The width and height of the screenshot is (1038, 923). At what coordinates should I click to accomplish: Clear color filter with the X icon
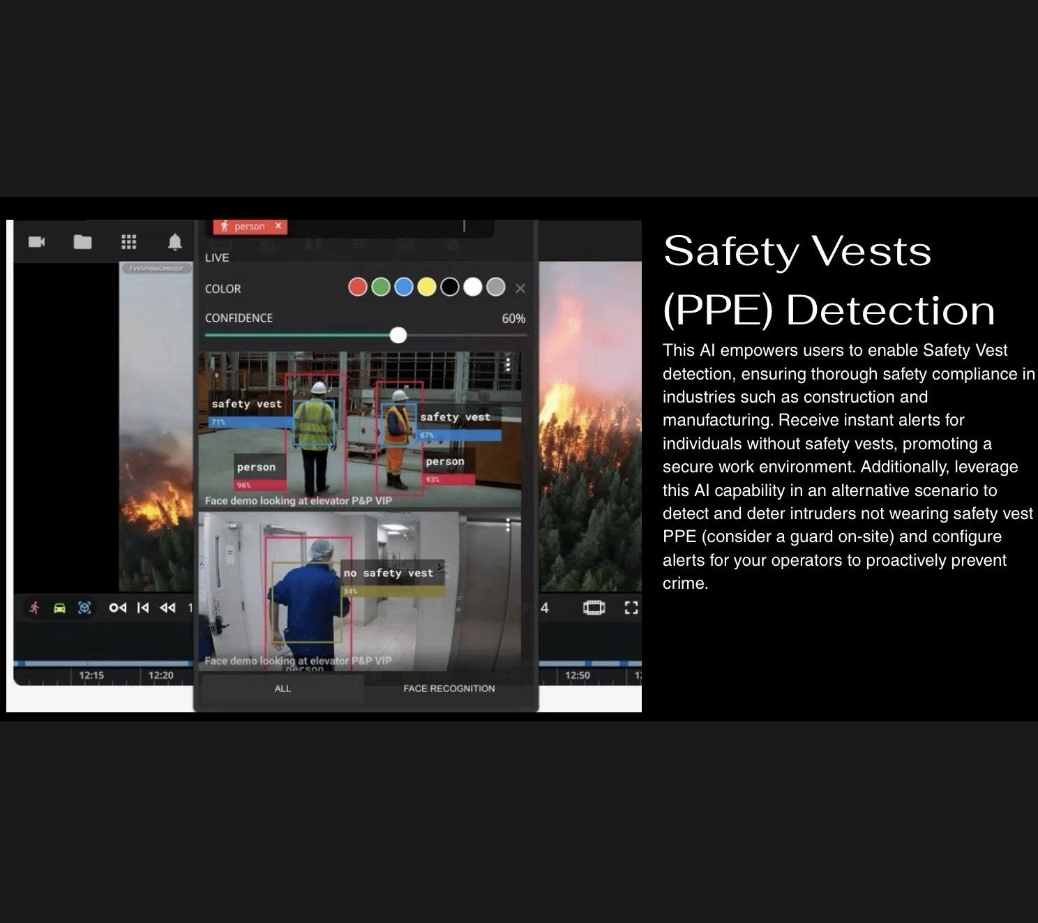(x=520, y=288)
